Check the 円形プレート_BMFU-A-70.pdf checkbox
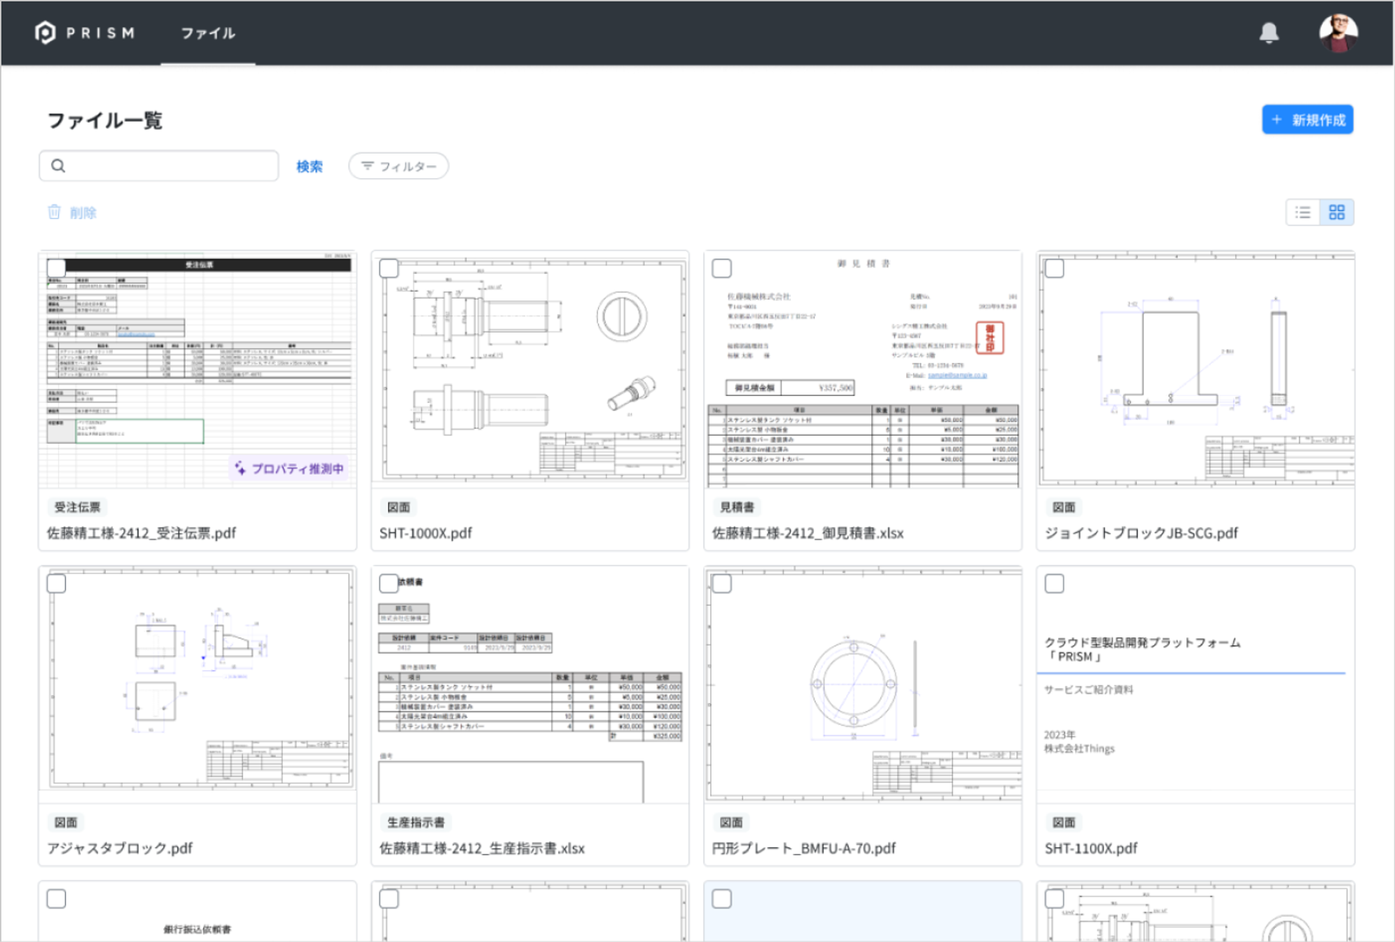The height and width of the screenshot is (942, 1395). pyautogui.click(x=722, y=584)
